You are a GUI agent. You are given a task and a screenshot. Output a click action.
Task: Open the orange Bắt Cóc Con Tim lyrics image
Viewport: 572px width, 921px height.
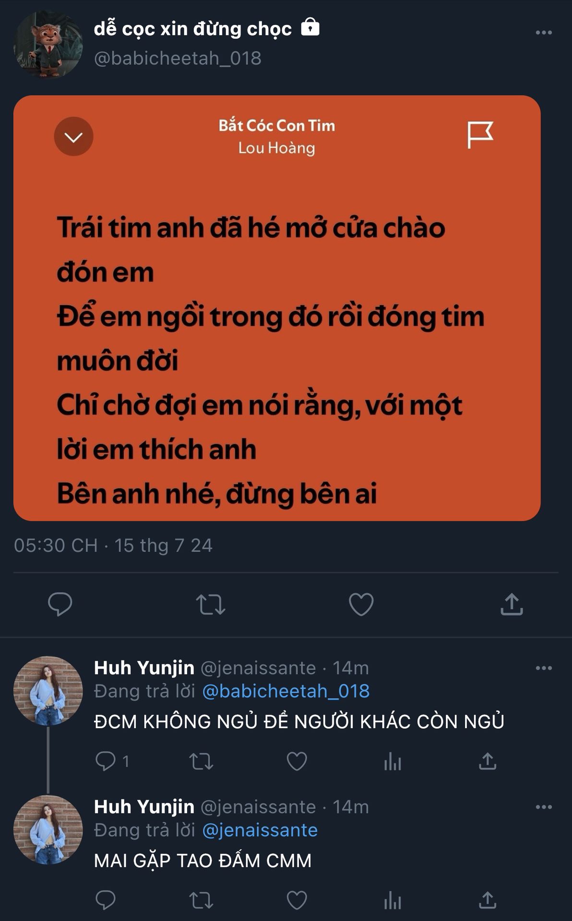[x=277, y=308]
